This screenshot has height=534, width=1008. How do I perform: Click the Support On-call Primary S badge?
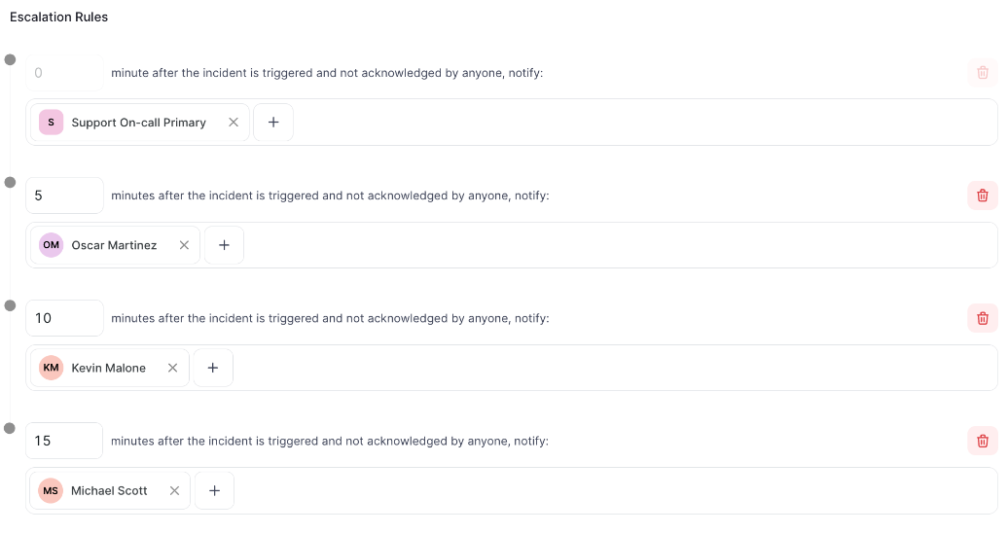pos(51,123)
